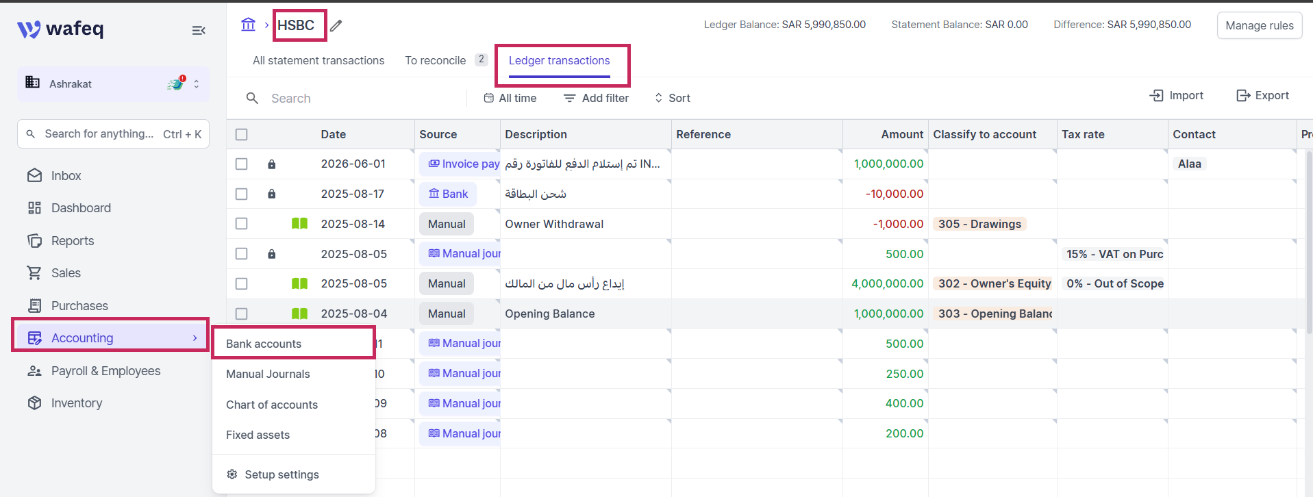Screen dimensions: 1313x497
Task: Select Bank accounts menu item
Action: coord(293,344)
